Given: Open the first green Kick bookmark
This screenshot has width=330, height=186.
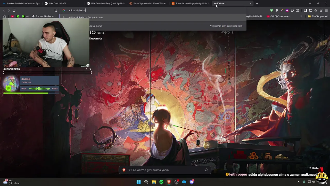Looking at the screenshot, I should point(18,16).
